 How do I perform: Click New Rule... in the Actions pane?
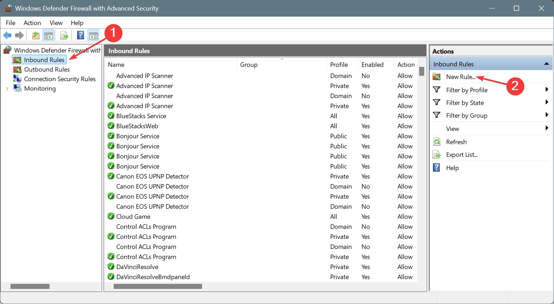coord(460,77)
